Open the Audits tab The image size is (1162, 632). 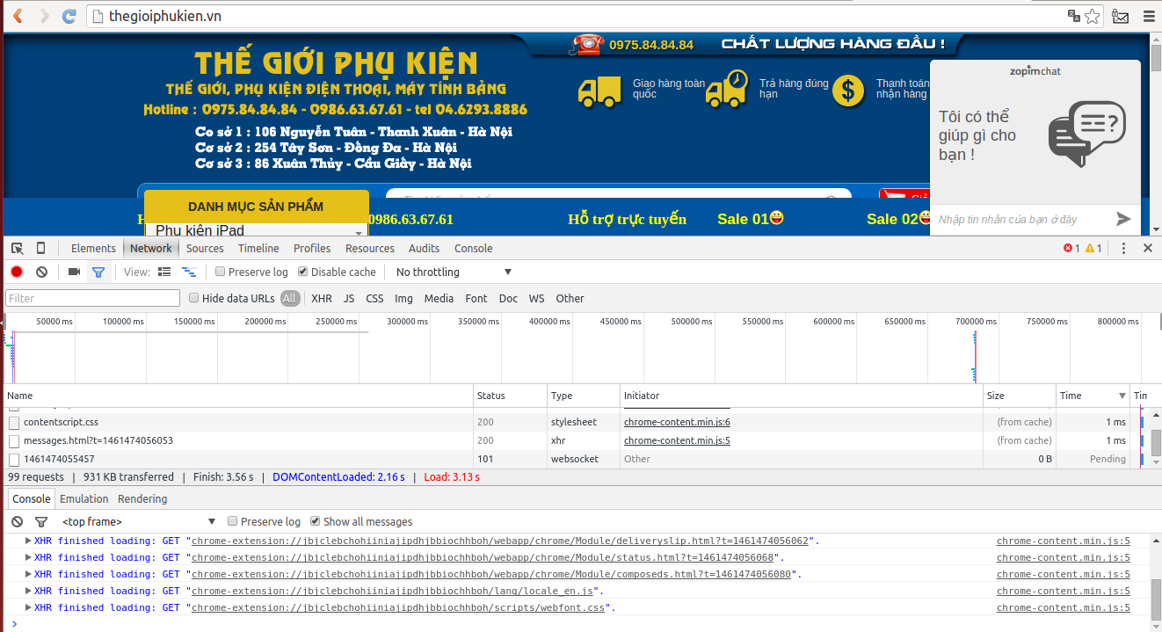425,248
